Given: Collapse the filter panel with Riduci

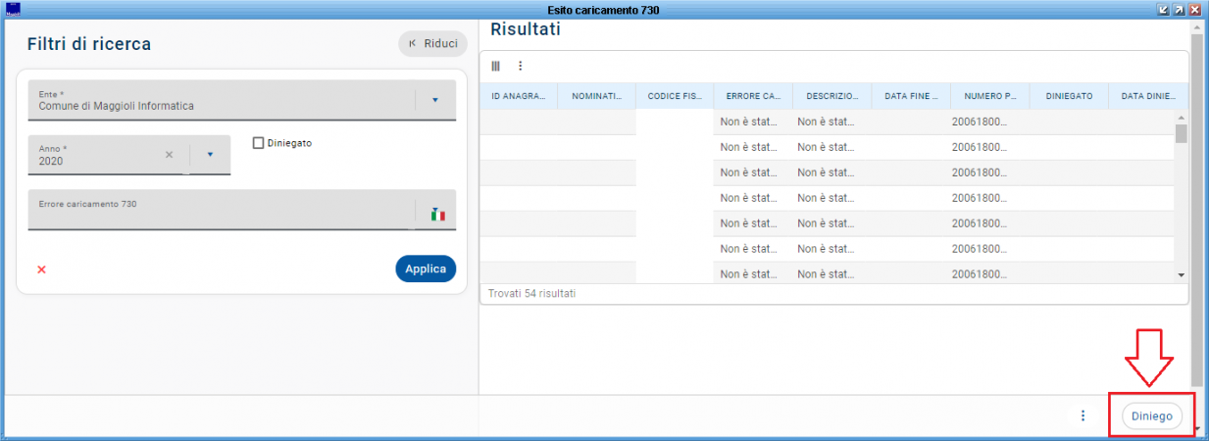Looking at the screenshot, I should [432, 43].
